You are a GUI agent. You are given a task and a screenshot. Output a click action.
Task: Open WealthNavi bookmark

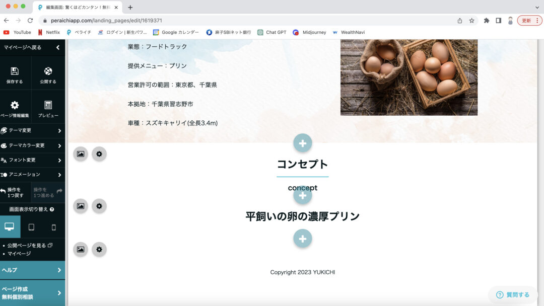point(349,32)
